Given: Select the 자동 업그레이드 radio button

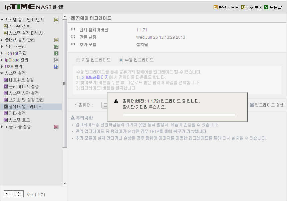Looking at the screenshot, I should point(78,60).
